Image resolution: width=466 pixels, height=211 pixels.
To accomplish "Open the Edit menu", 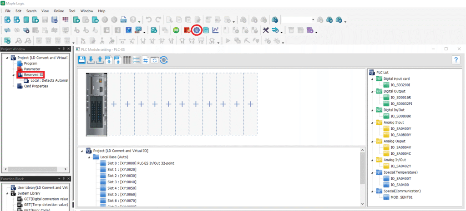I will tap(18, 11).
